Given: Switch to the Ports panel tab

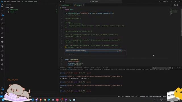Looking at the screenshot, I should [93, 68].
